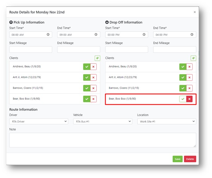Screen dimensions: 212x178
Task: Close the Route Details dialog with X
Action: (194, 12)
